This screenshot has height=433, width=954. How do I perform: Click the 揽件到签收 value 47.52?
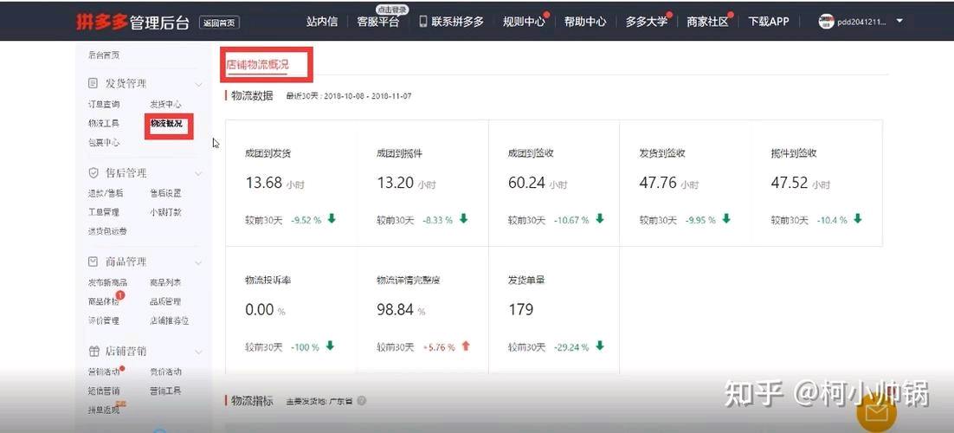(790, 183)
